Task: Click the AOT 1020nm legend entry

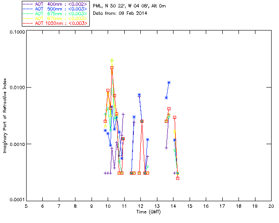Action: pos(55,23)
